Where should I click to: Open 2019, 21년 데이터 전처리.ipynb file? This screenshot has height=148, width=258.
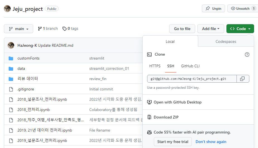pyautogui.click(x=45, y=130)
